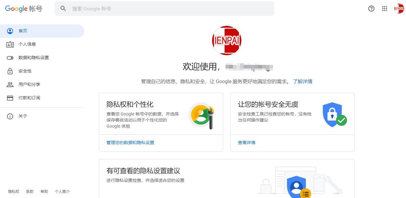406x198 pixels.
Task: Click the security shield checkmark illustration
Action: [334, 115]
